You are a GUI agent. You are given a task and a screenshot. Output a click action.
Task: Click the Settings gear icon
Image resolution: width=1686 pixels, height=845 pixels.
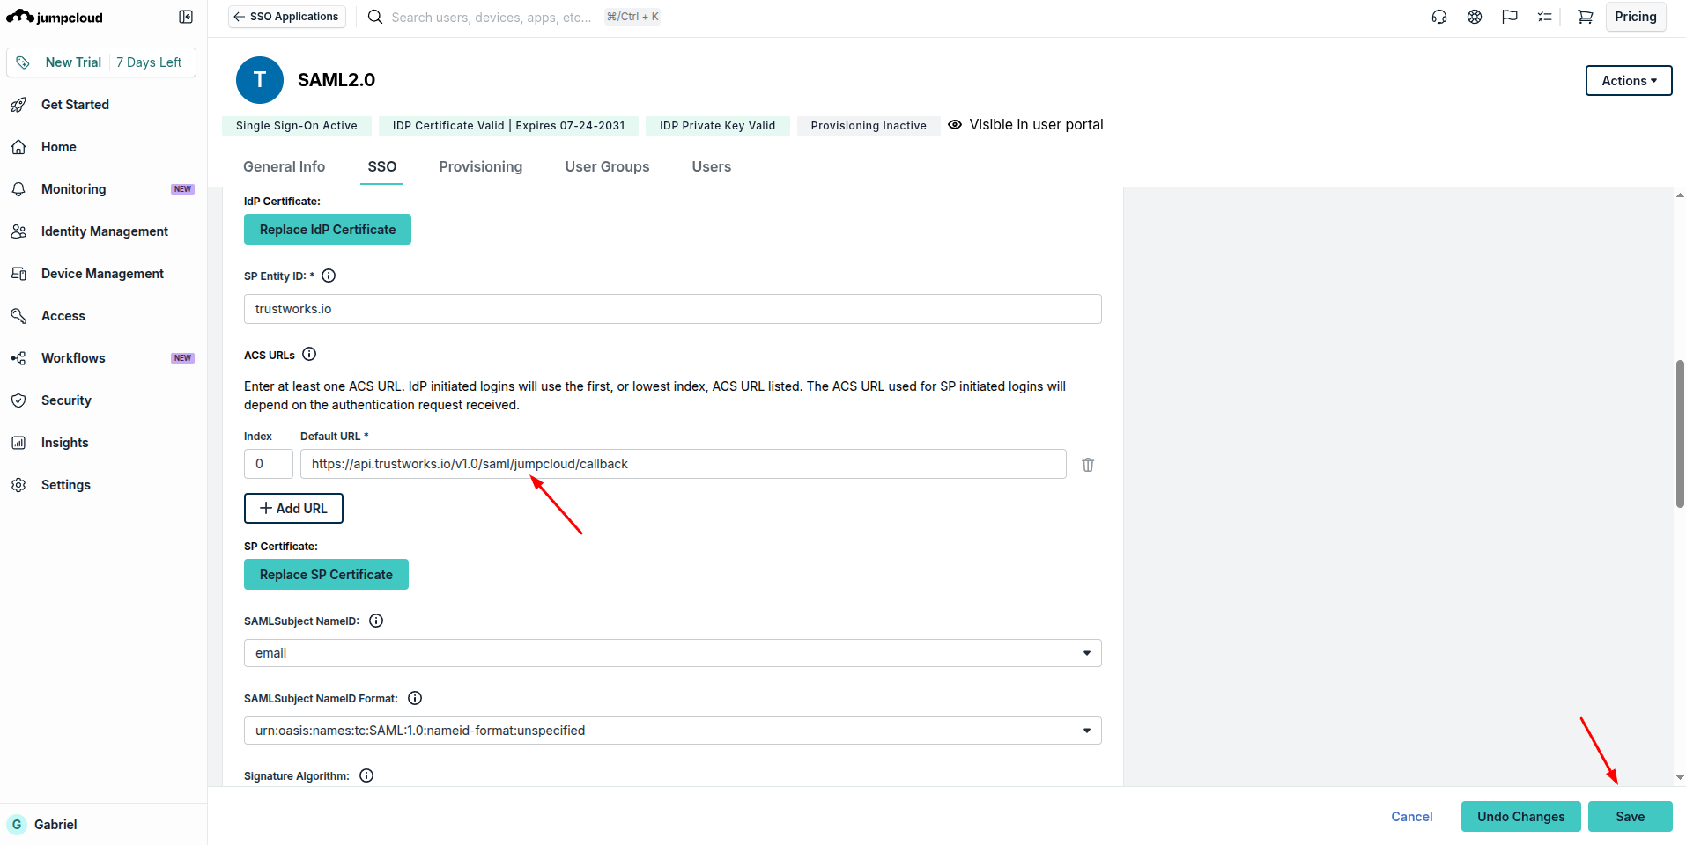click(18, 485)
